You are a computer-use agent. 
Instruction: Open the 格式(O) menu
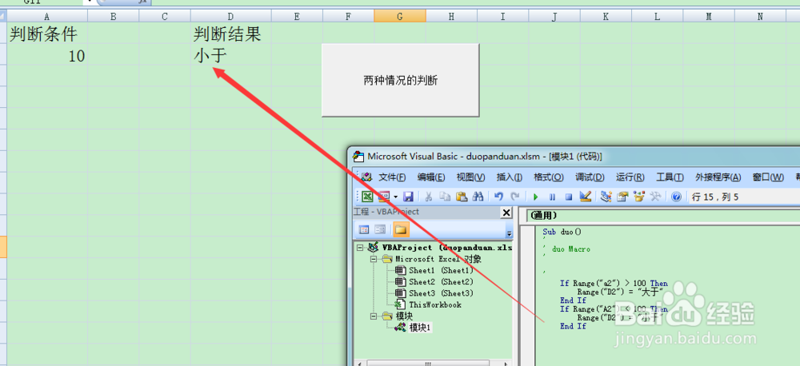[549, 177]
